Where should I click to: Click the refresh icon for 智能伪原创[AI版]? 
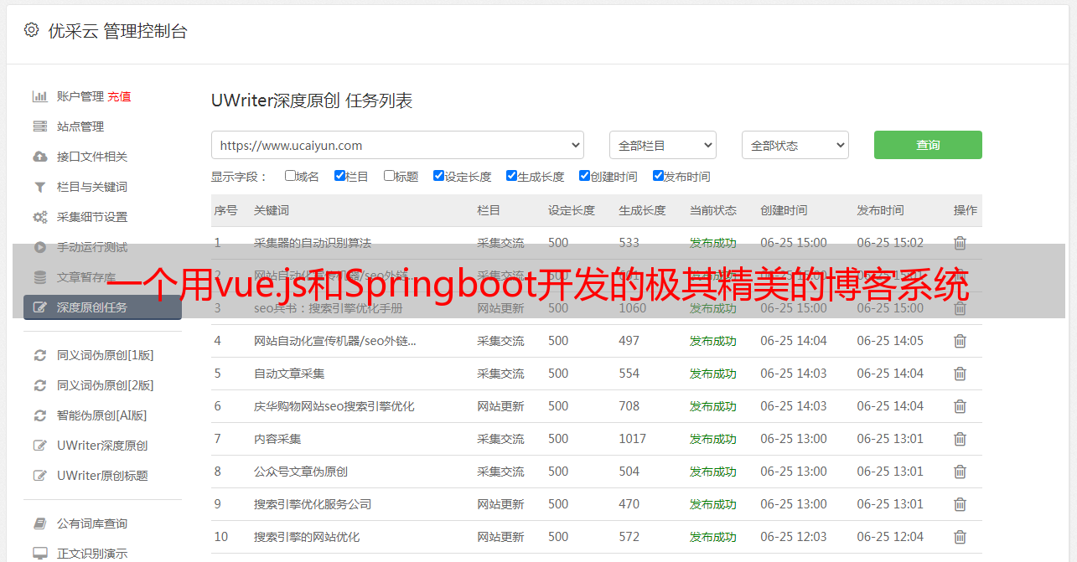point(39,415)
